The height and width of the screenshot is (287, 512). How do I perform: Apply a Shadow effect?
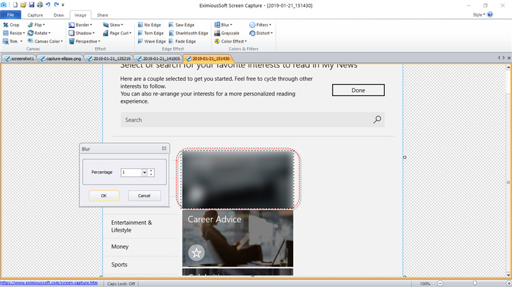pos(81,33)
